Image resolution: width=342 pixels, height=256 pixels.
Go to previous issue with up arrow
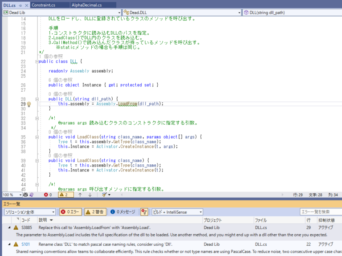(80, 195)
